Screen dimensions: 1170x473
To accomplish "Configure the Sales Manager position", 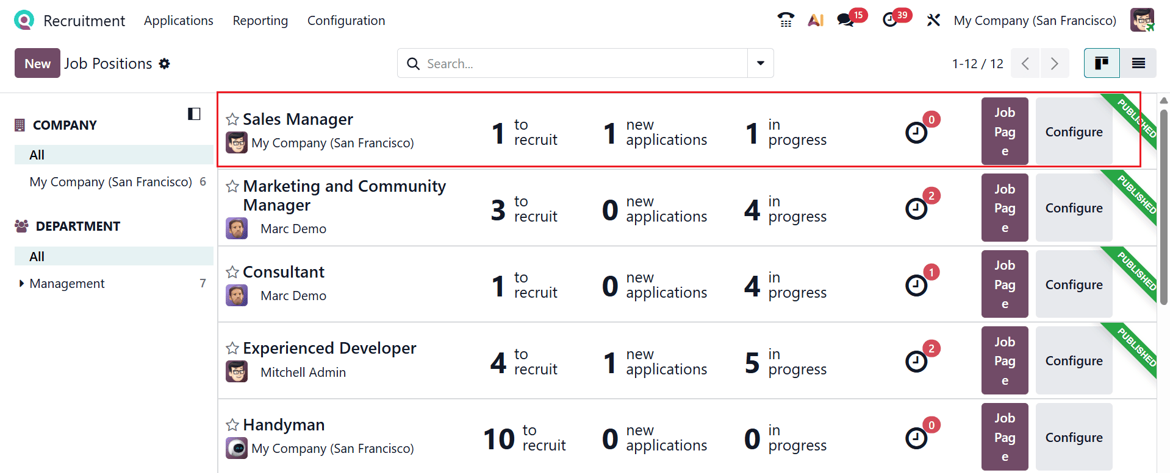I will tap(1074, 131).
